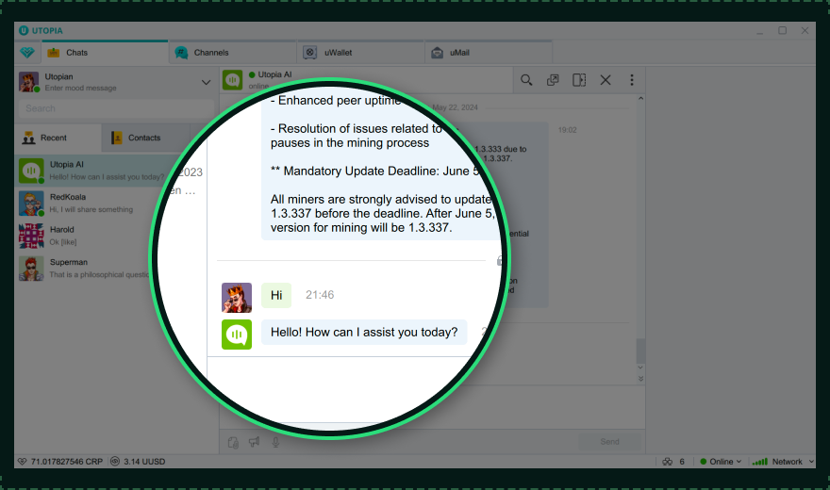830x490 pixels.
Task: Open the Online status dropdown
Action: click(721, 462)
